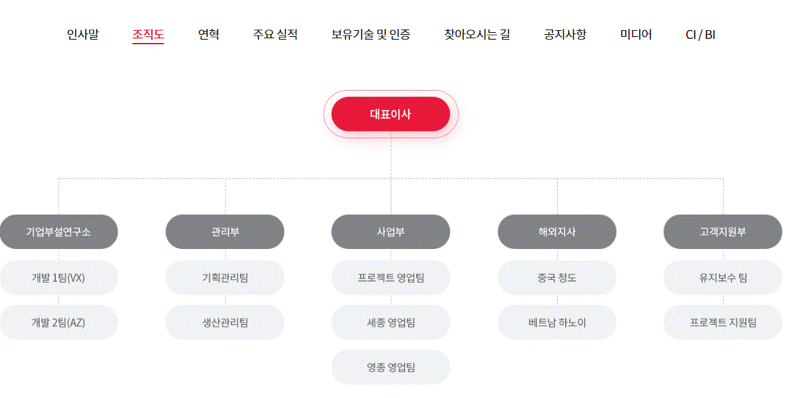
Task: Select the 관리부 department node
Action: pos(224,232)
